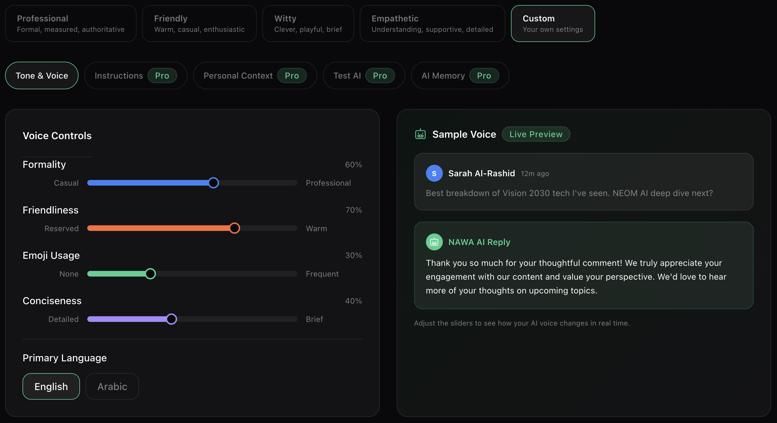Click the Conciseness slider handle
This screenshot has width=777, height=423.
[x=171, y=319]
